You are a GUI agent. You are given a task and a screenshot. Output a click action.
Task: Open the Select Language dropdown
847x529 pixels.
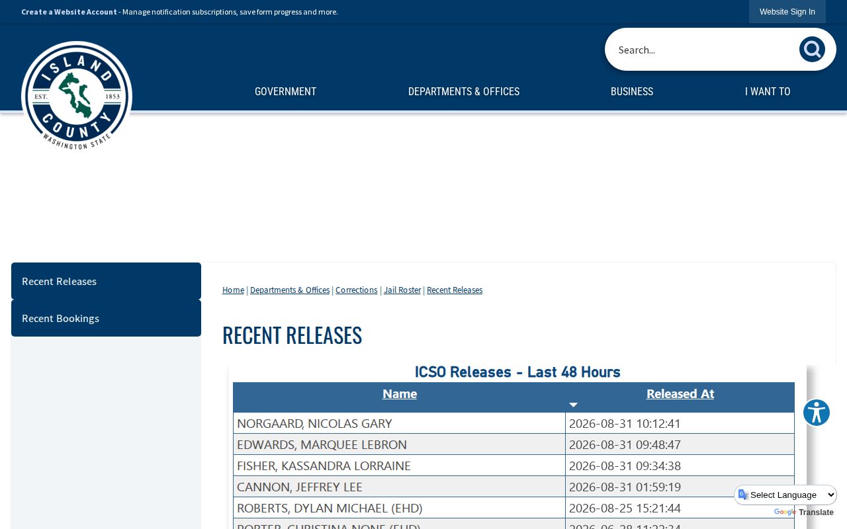pyautogui.click(x=785, y=495)
